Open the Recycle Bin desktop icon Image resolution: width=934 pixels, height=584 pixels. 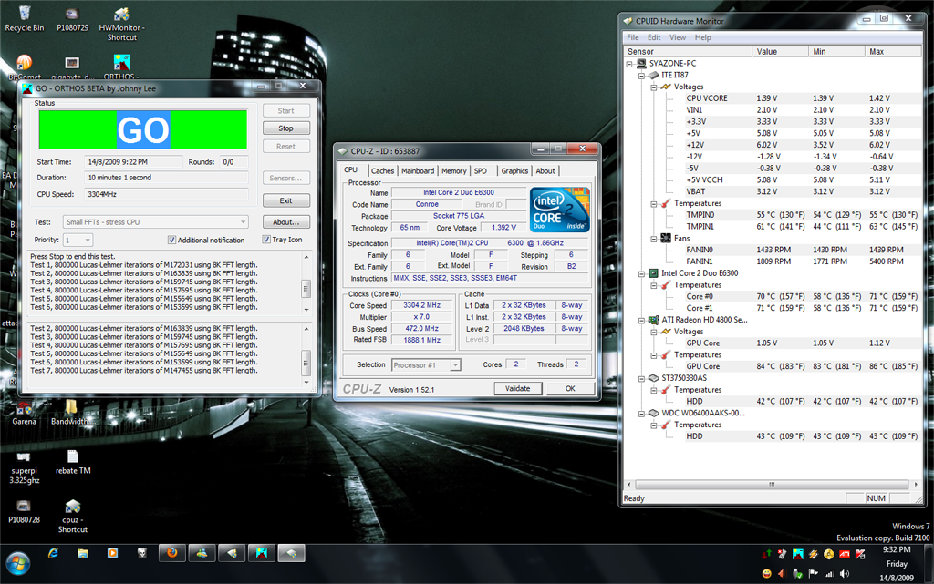24,15
